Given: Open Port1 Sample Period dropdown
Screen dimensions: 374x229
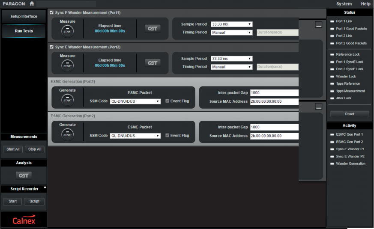Looking at the screenshot, I should point(231,24).
